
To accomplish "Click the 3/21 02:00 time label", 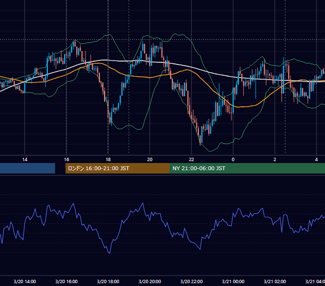I will (x=275, y=281).
